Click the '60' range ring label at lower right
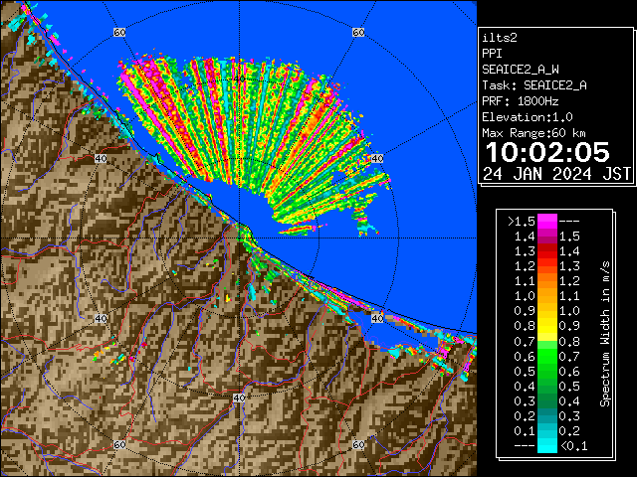Screen dimensions: 637x477 pyautogui.click(x=358, y=444)
